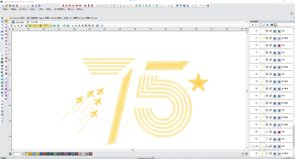Pick thread color 1 in color bar
Image resolution: width=295 pixels, height=159 pixels.
click(x=27, y=154)
